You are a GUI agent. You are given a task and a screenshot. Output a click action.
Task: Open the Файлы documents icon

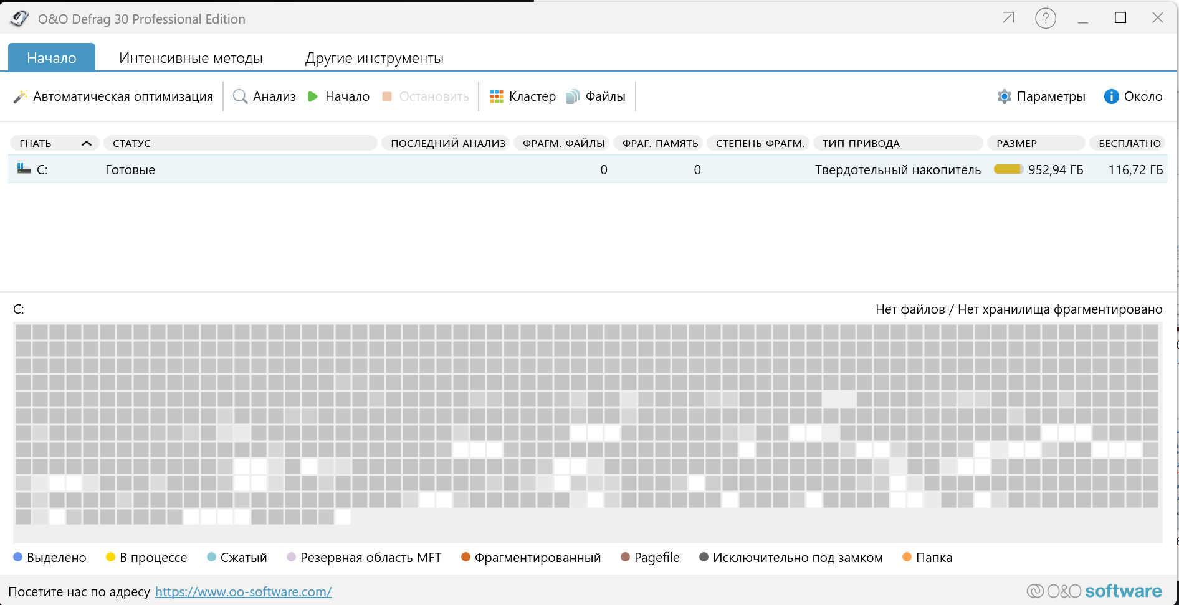tap(573, 96)
